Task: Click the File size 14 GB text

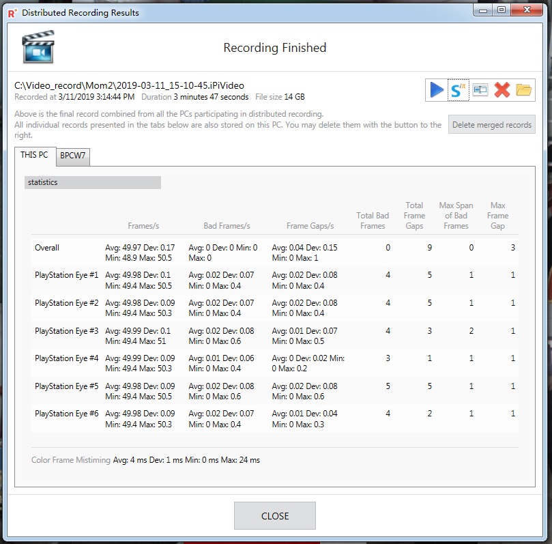Action: (x=280, y=97)
